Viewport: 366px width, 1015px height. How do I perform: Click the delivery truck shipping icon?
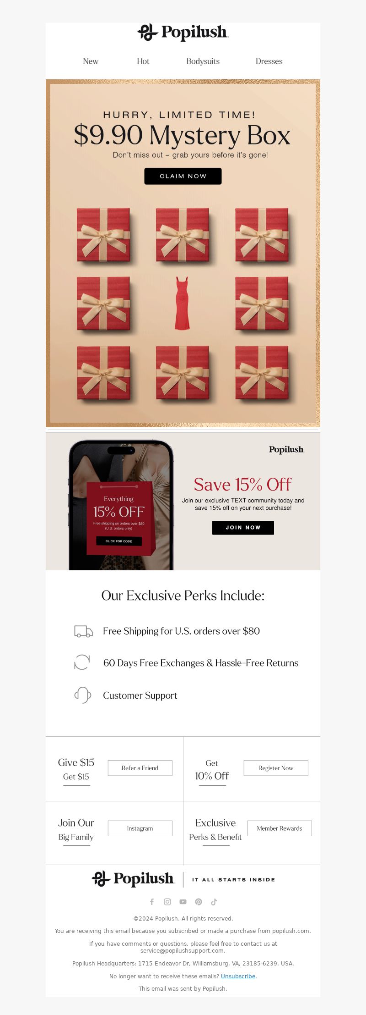click(83, 631)
